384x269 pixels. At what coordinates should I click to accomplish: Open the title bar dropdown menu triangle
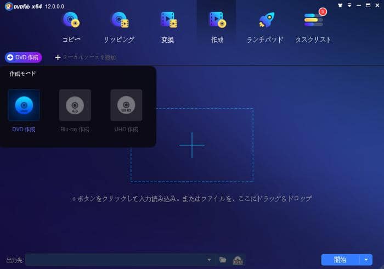coord(349,5)
